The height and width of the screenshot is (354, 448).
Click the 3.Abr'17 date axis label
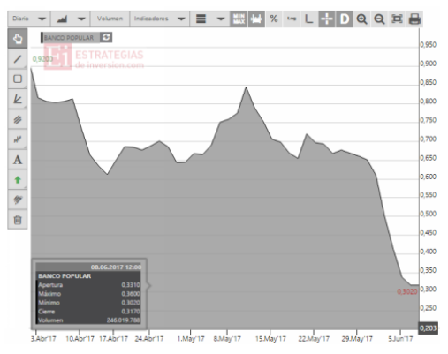[43, 339]
